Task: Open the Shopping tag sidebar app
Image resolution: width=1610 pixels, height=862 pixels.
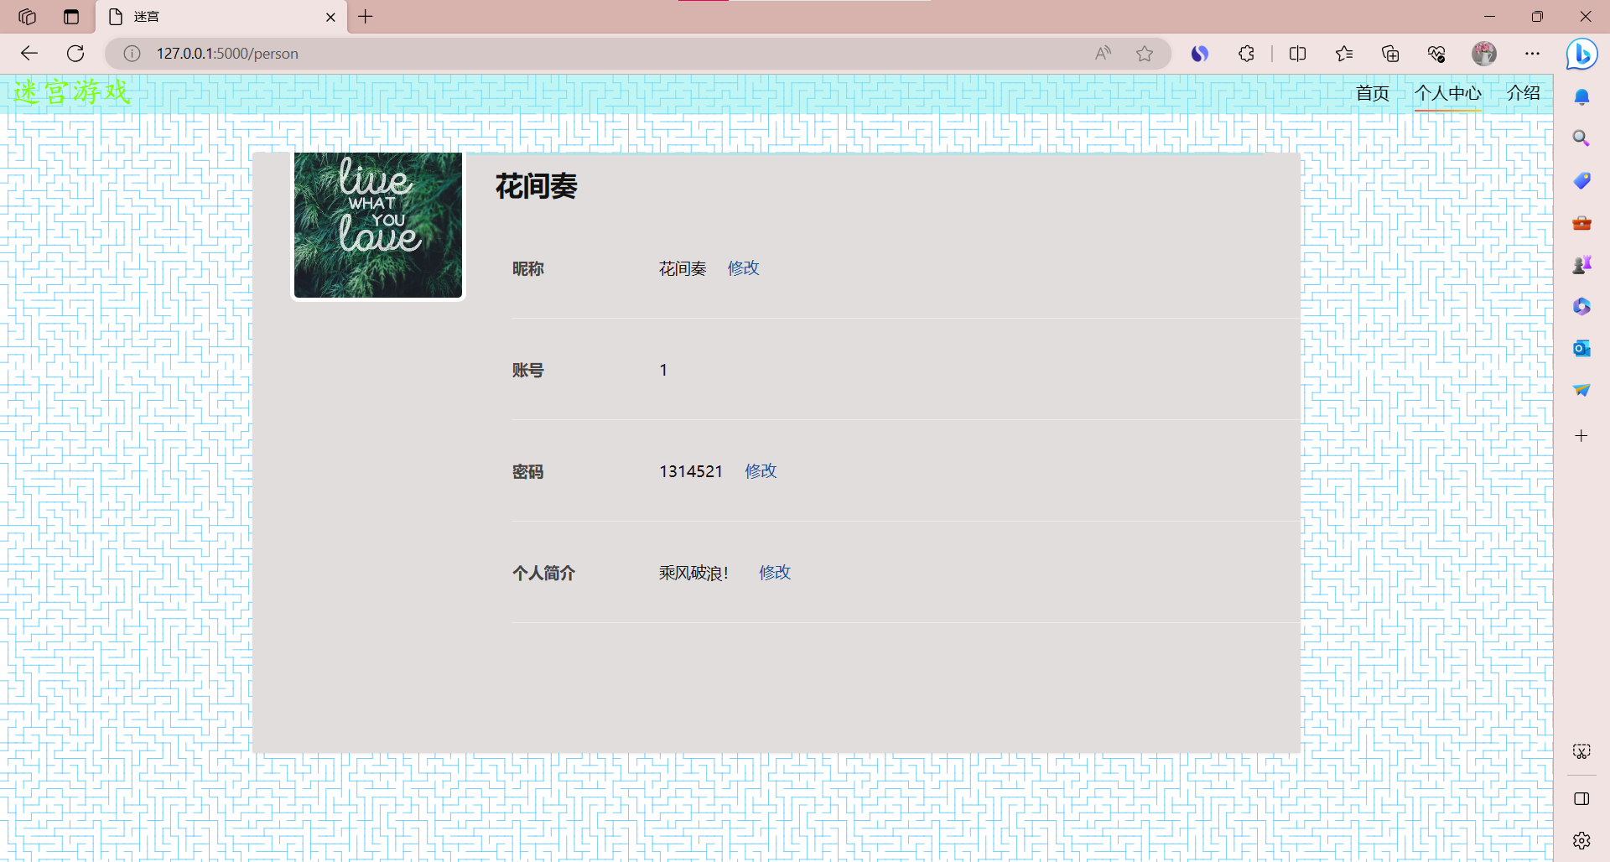Action: click(1581, 180)
